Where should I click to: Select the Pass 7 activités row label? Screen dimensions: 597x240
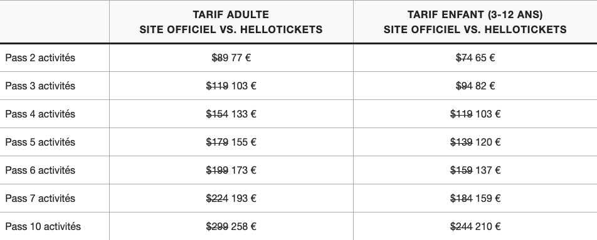click(x=40, y=198)
